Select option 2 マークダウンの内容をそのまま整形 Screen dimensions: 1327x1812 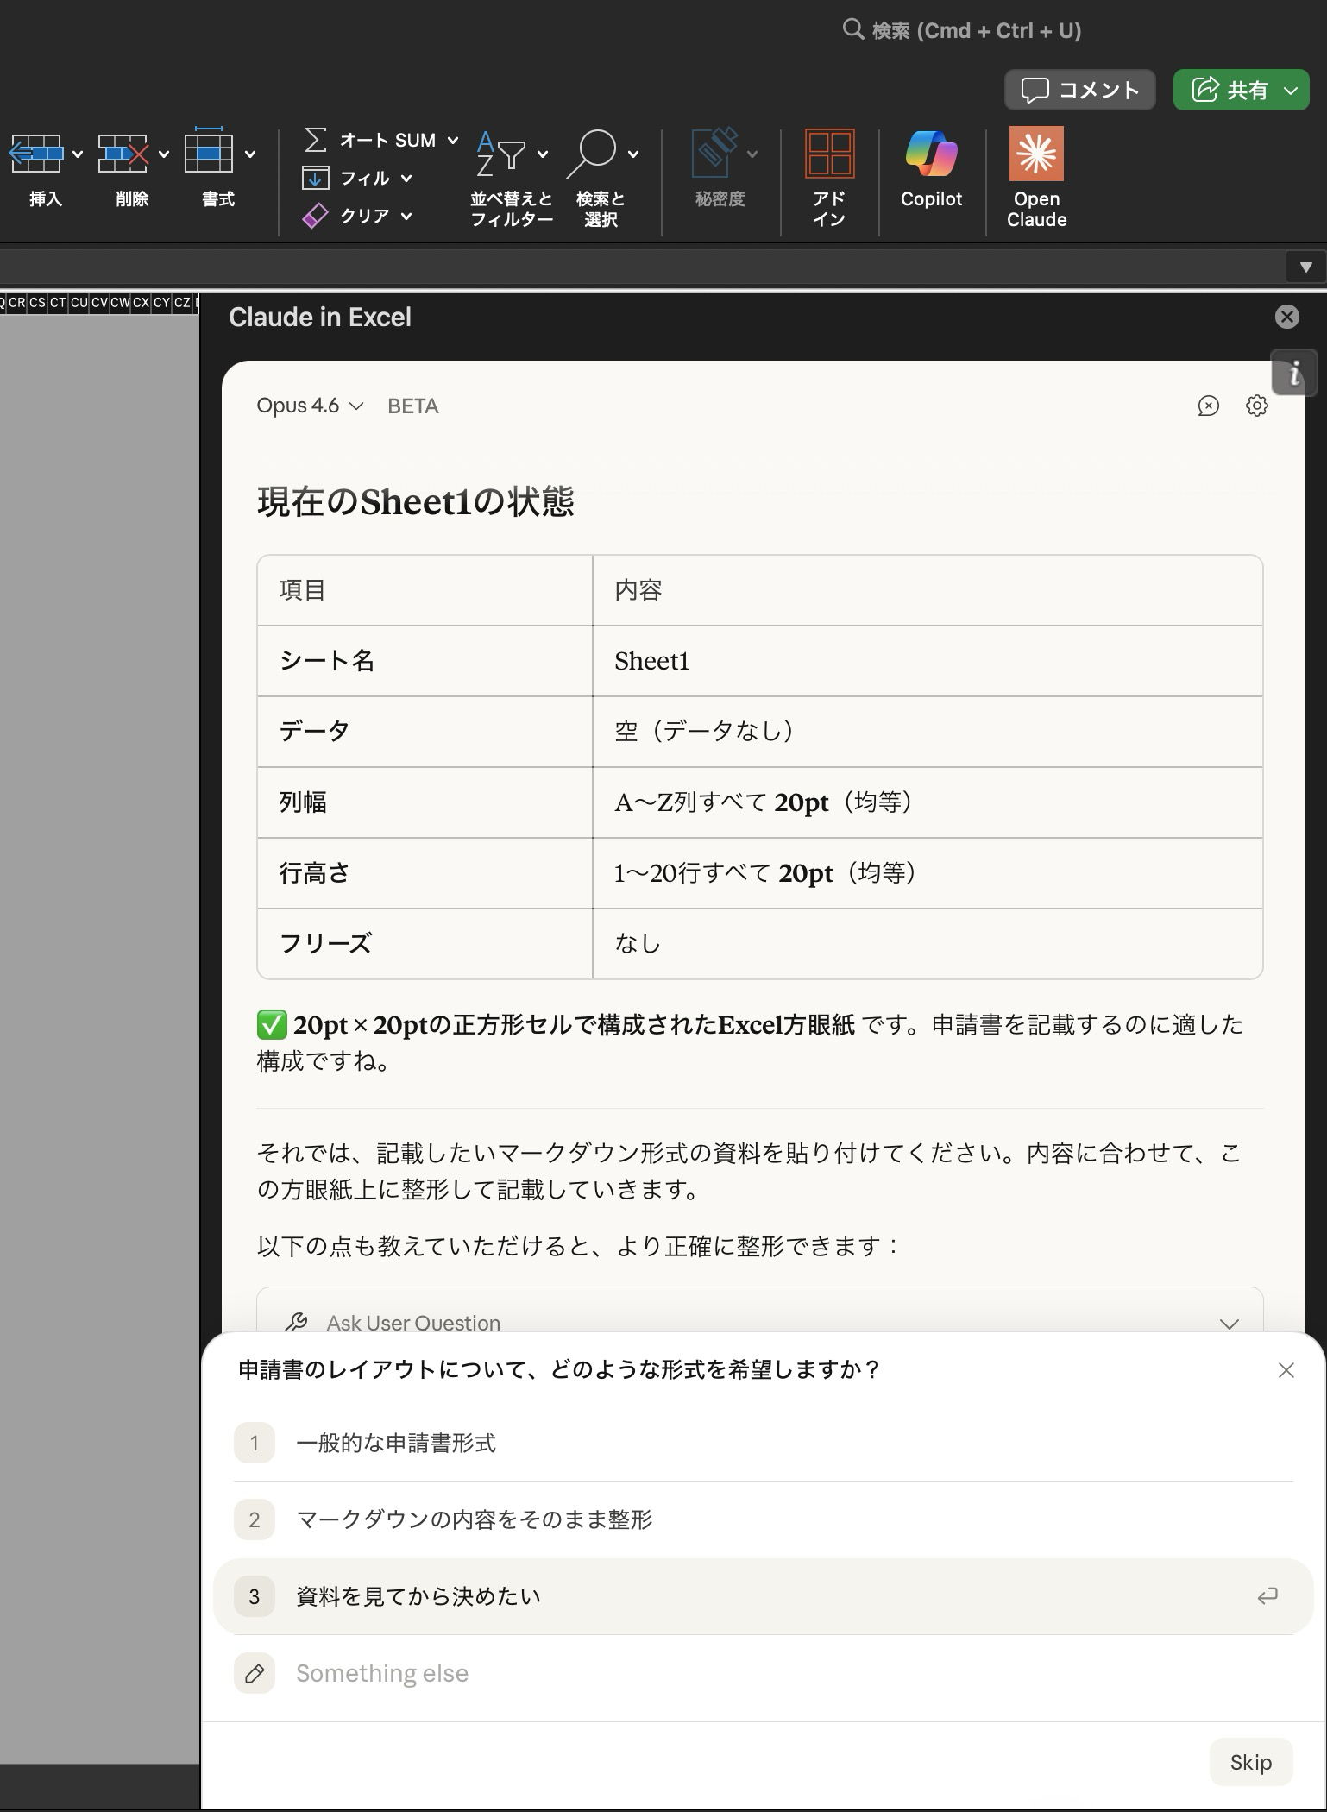click(x=763, y=1519)
